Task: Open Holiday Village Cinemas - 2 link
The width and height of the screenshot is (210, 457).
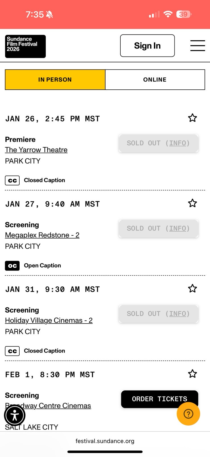Action: coord(49,320)
